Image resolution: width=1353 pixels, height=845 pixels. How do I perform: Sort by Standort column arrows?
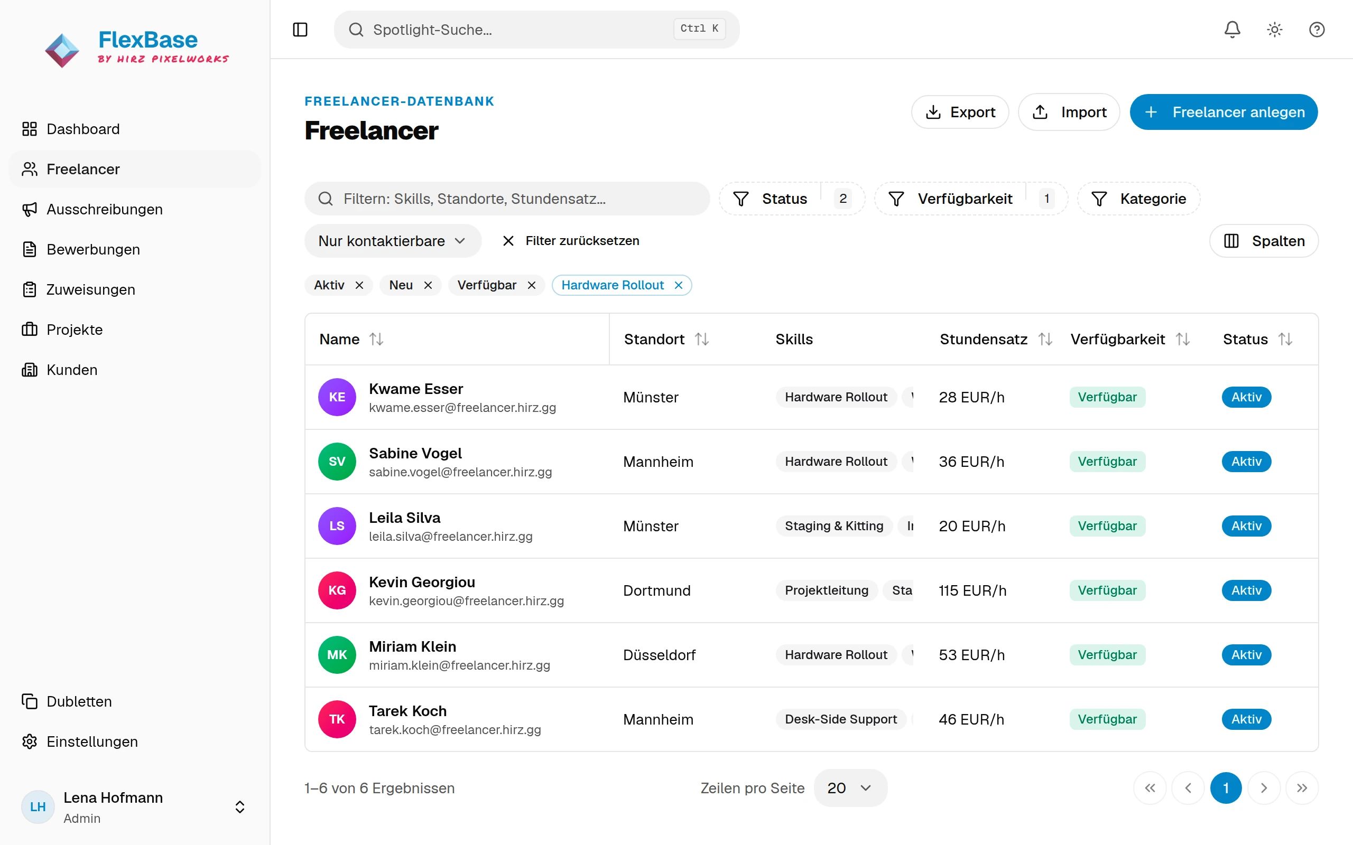(x=702, y=339)
